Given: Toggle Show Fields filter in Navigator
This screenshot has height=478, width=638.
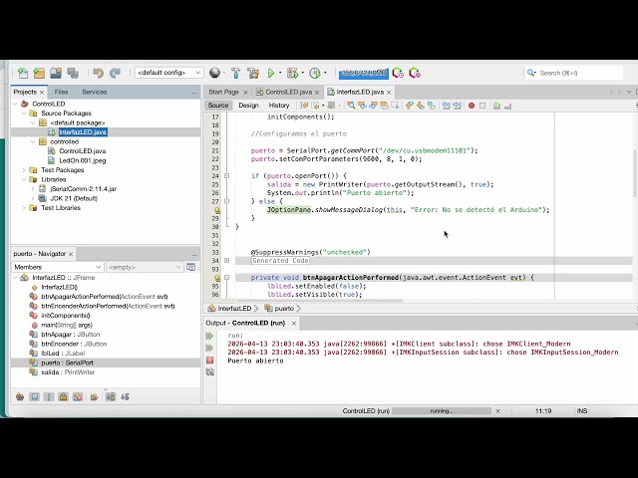Looking at the screenshot, I should pyautogui.click(x=34, y=396).
